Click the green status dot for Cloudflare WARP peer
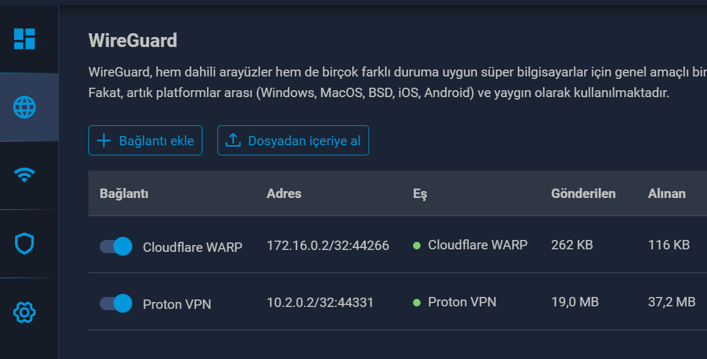This screenshot has width=707, height=359. [416, 246]
